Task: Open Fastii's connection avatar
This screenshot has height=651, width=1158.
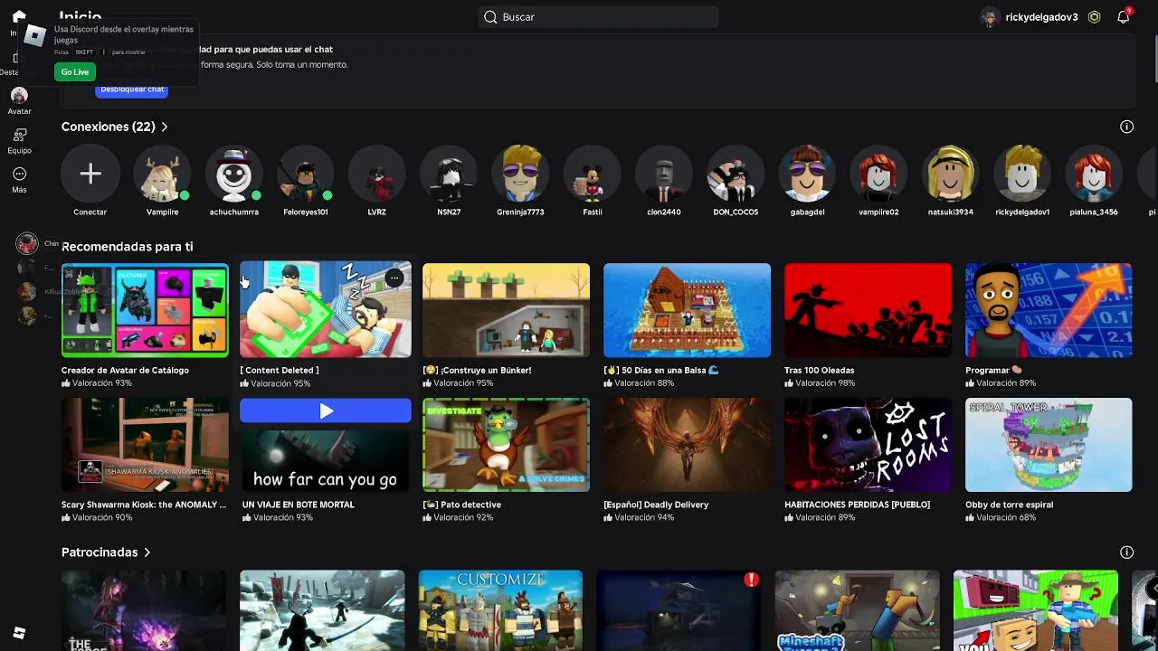Action: [592, 174]
